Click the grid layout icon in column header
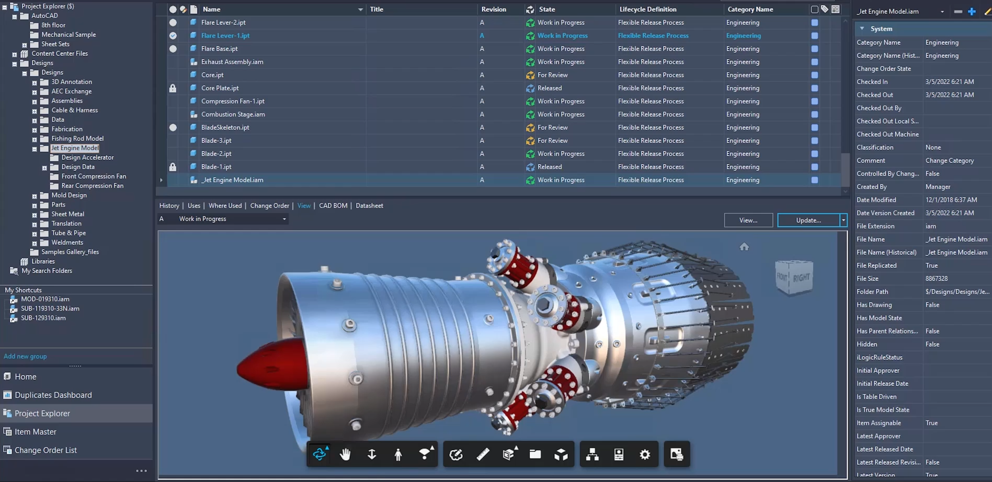 pos(836,9)
